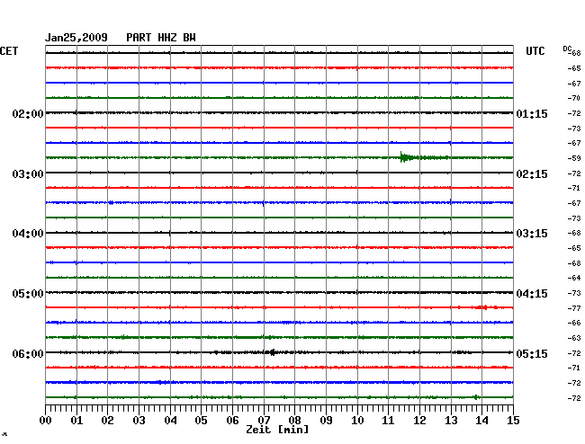Viewport: 585px width, 444px height.
Task: Click the station title PART HHZ BW
Action: 160,38
